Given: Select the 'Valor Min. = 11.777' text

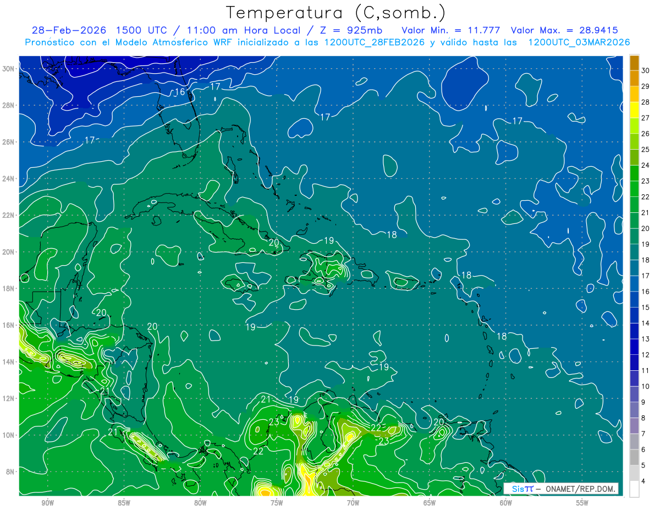Looking at the screenshot, I should pos(450,30).
